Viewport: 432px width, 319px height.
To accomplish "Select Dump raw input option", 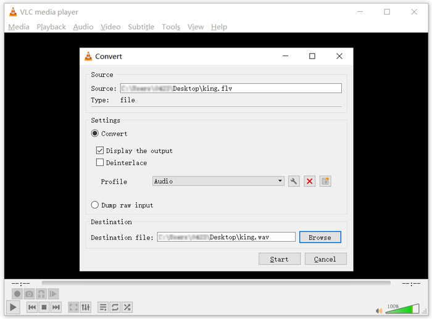I will point(95,205).
